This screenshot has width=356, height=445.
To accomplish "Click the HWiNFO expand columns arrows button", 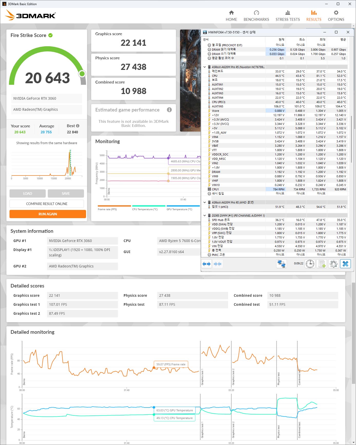I will tap(207, 264).
